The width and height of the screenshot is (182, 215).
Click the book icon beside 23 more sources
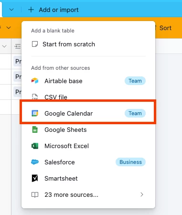click(35, 194)
